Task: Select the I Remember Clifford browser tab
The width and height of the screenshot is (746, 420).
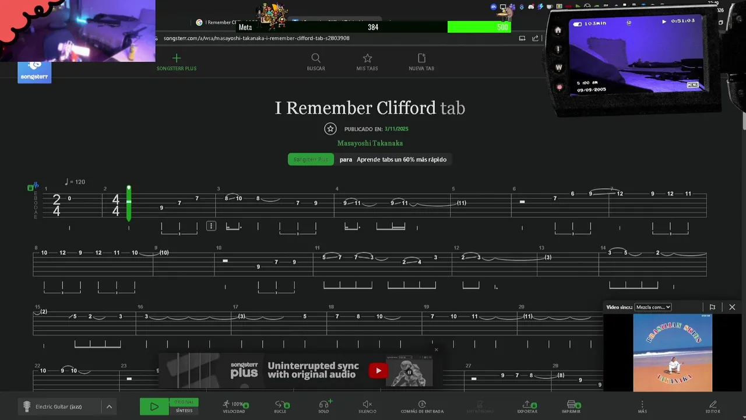Action: pyautogui.click(x=219, y=22)
